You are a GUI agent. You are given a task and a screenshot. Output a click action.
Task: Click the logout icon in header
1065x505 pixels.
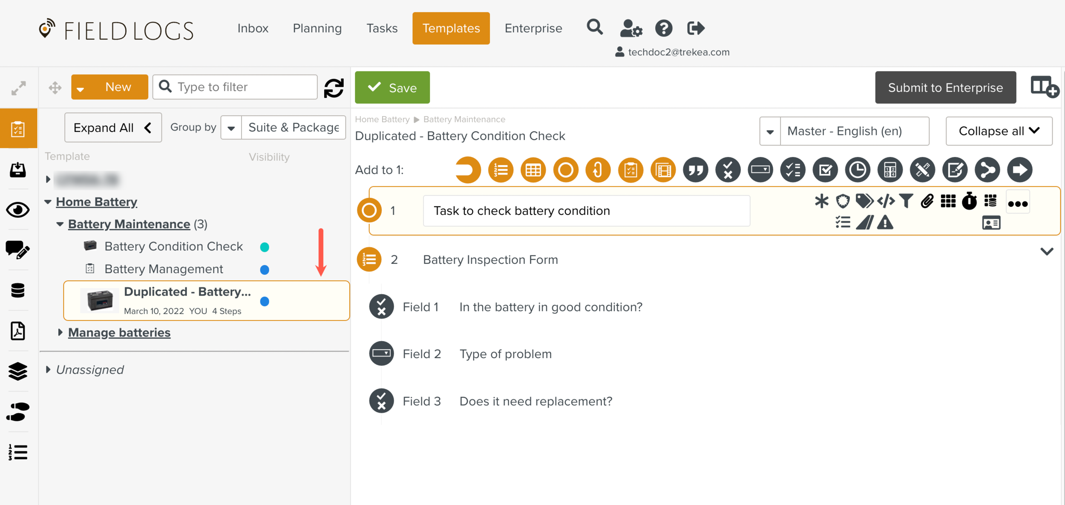[x=696, y=29]
